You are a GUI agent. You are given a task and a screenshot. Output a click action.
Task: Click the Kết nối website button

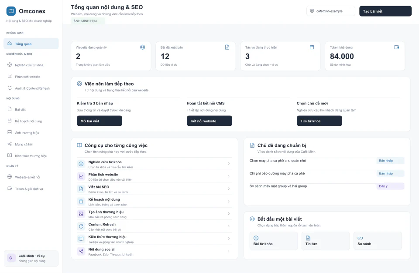coord(209,121)
